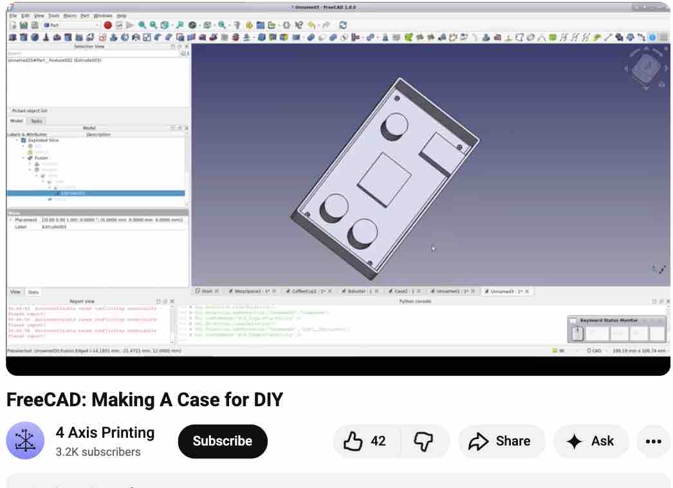This screenshot has width=673, height=488.
Task: Insert a Part cylinder primitive
Action: click(x=24, y=37)
